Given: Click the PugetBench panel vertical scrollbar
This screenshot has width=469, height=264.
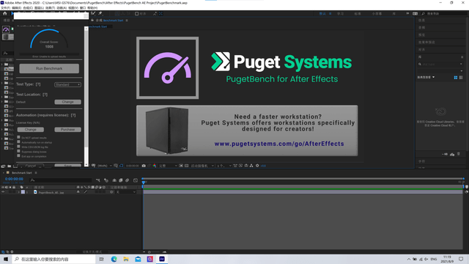Looking at the screenshot, I should coord(86,96).
